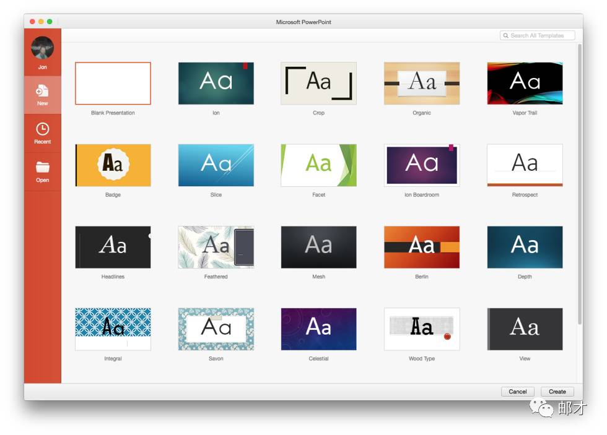This screenshot has height=435, width=607.
Task: Select the Facet template thumbnail
Action: pyautogui.click(x=318, y=165)
